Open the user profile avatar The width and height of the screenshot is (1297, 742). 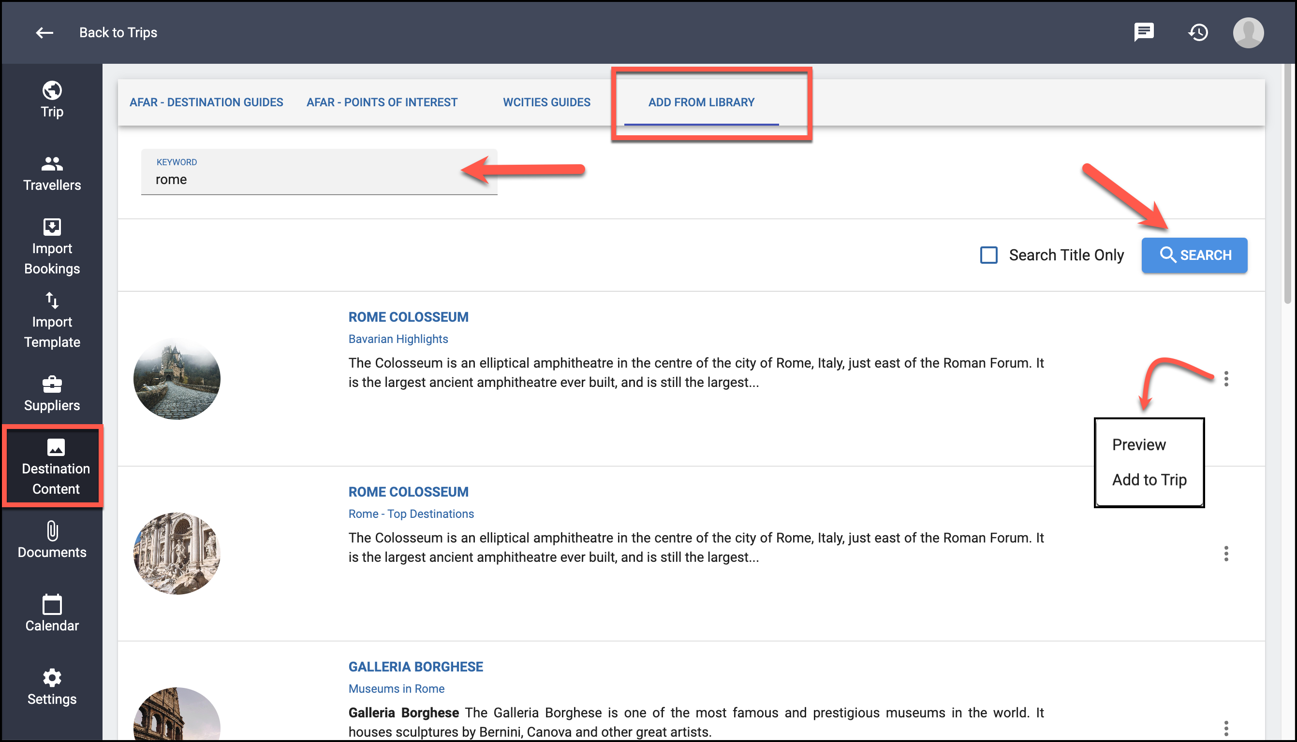pos(1249,33)
